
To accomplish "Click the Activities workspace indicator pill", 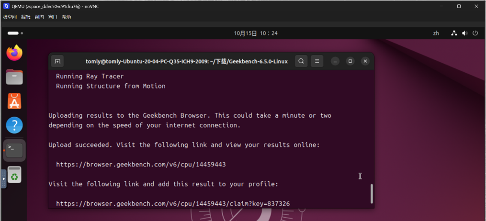I will coord(15,33).
